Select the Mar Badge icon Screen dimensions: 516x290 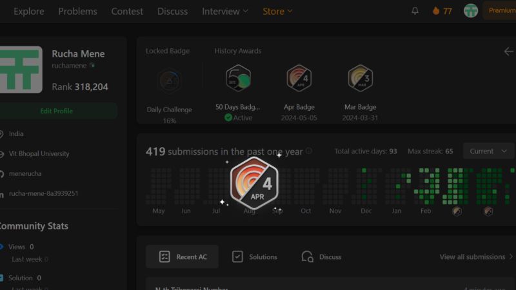point(360,78)
